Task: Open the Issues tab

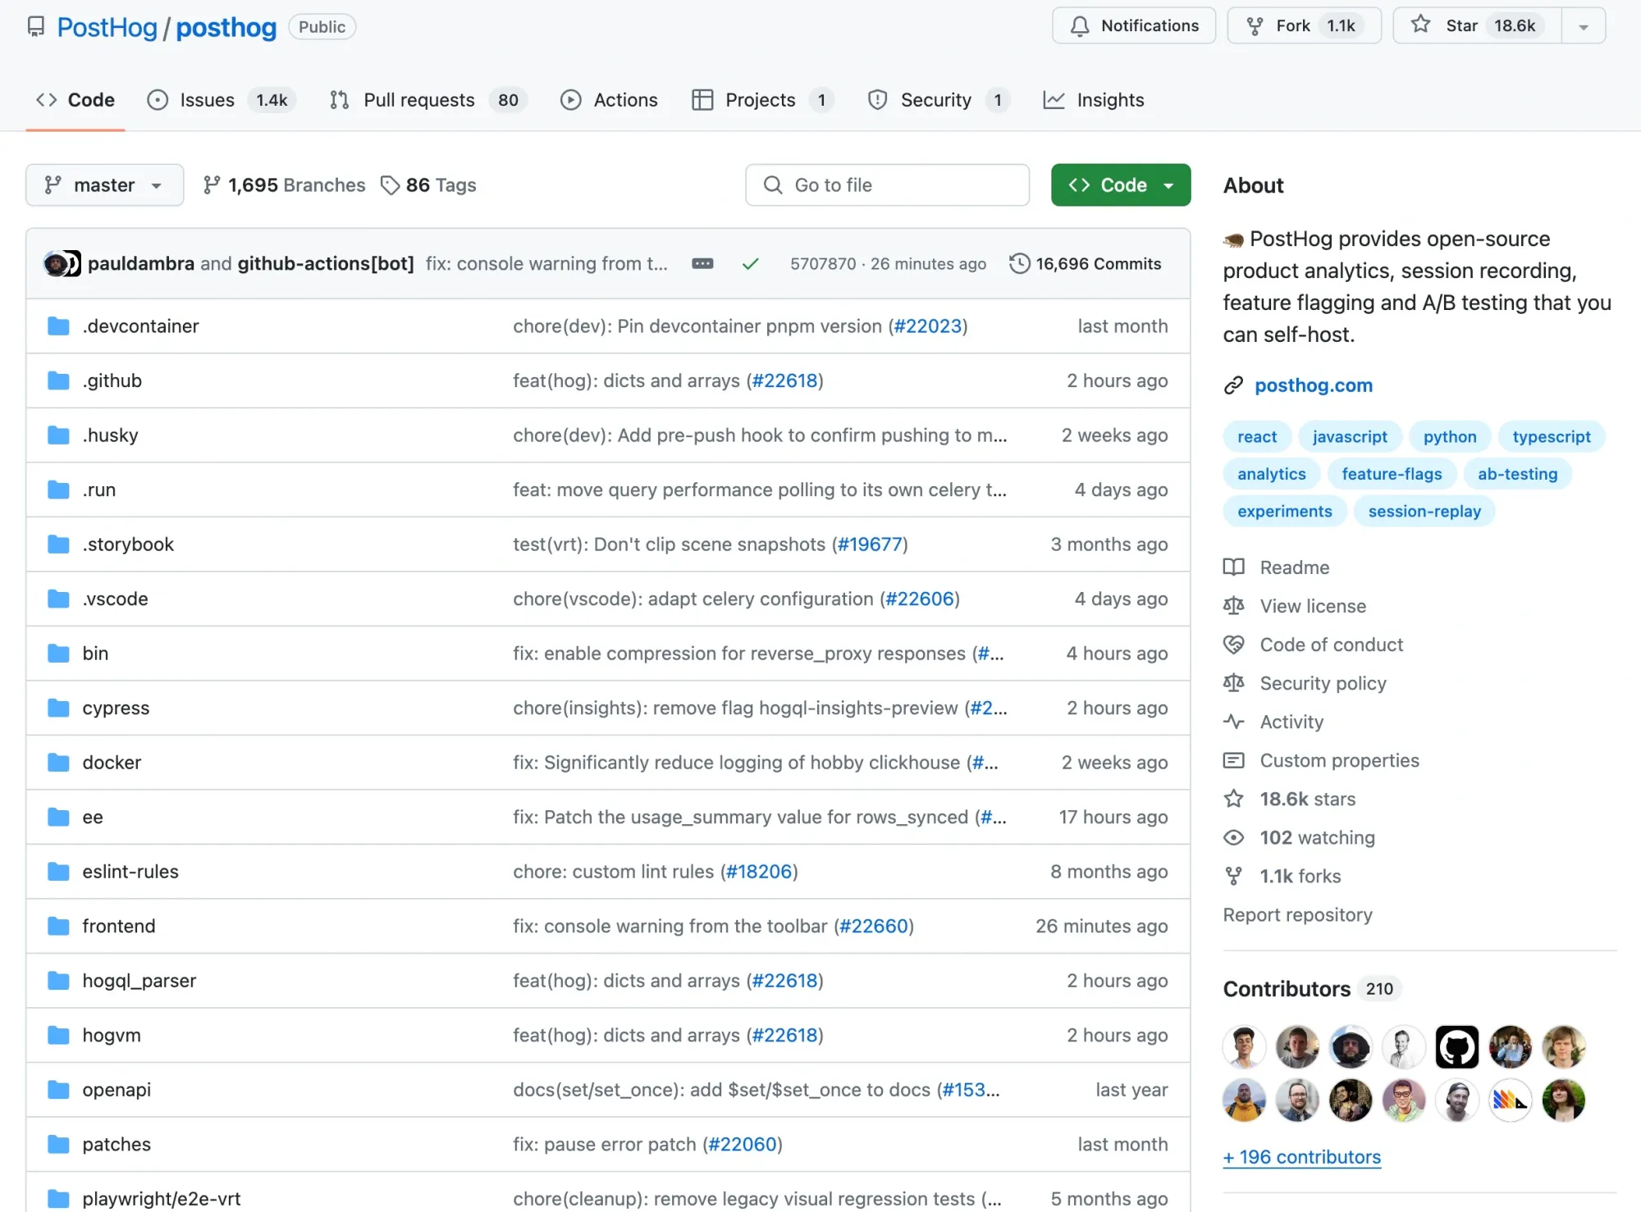Action: tap(221, 100)
